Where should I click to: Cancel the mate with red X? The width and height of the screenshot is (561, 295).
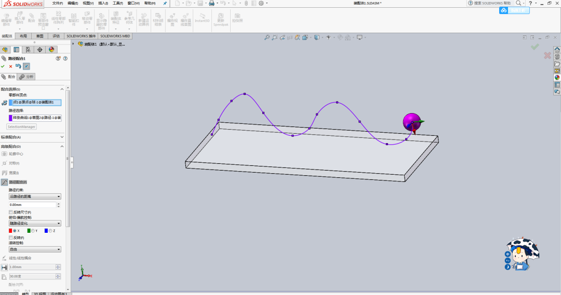pos(10,66)
